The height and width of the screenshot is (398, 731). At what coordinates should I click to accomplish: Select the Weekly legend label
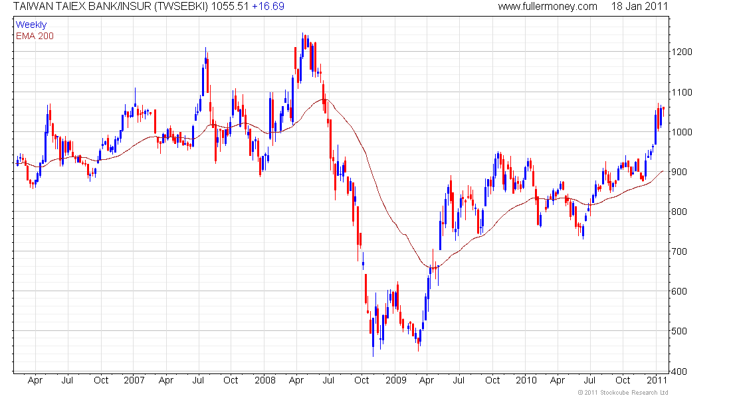point(31,25)
